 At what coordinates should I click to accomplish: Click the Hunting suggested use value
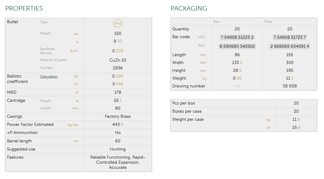pyautogui.click(x=118, y=149)
